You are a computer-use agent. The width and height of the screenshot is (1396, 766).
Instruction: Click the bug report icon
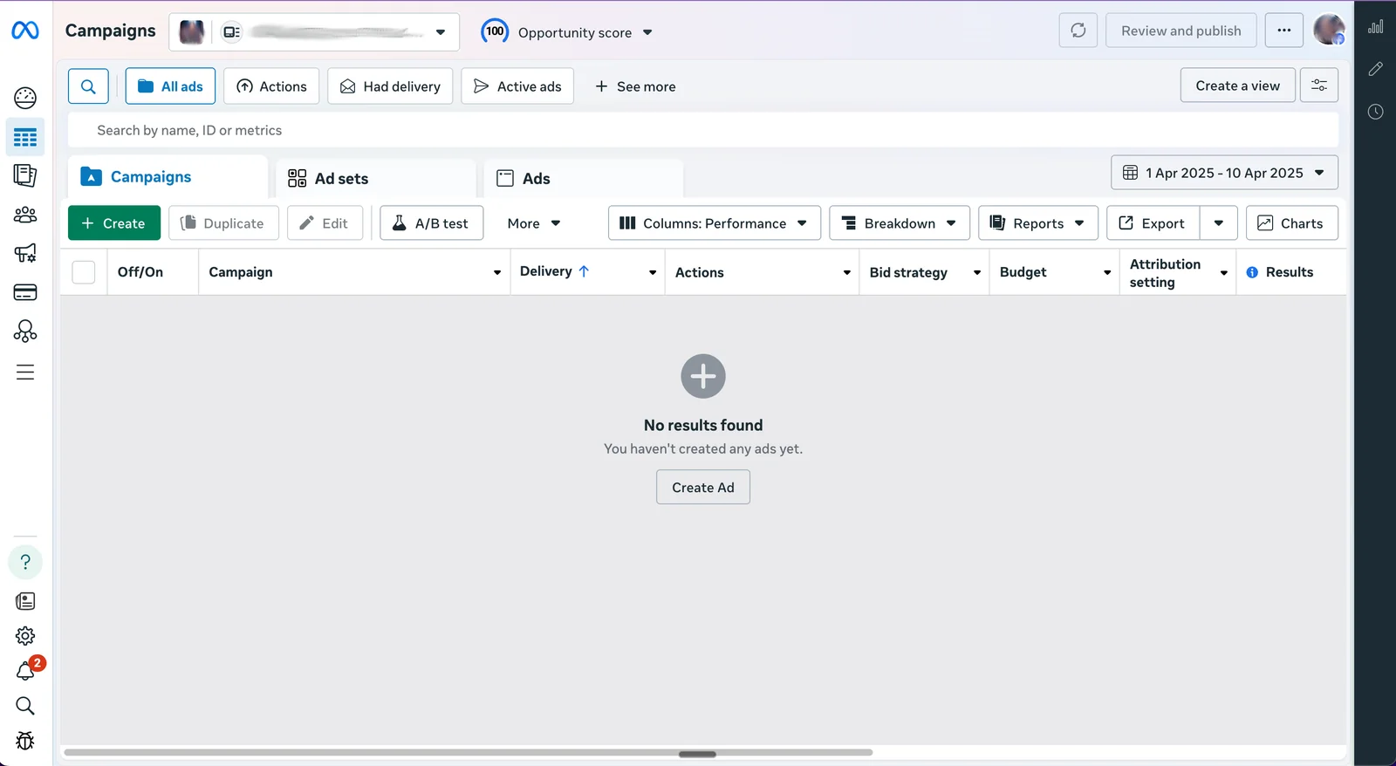coord(25,741)
